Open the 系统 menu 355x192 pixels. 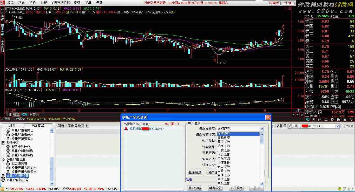pos(10,3)
